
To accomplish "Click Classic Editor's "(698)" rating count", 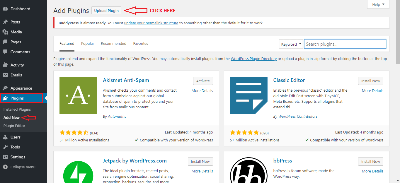I will (x=264, y=133).
